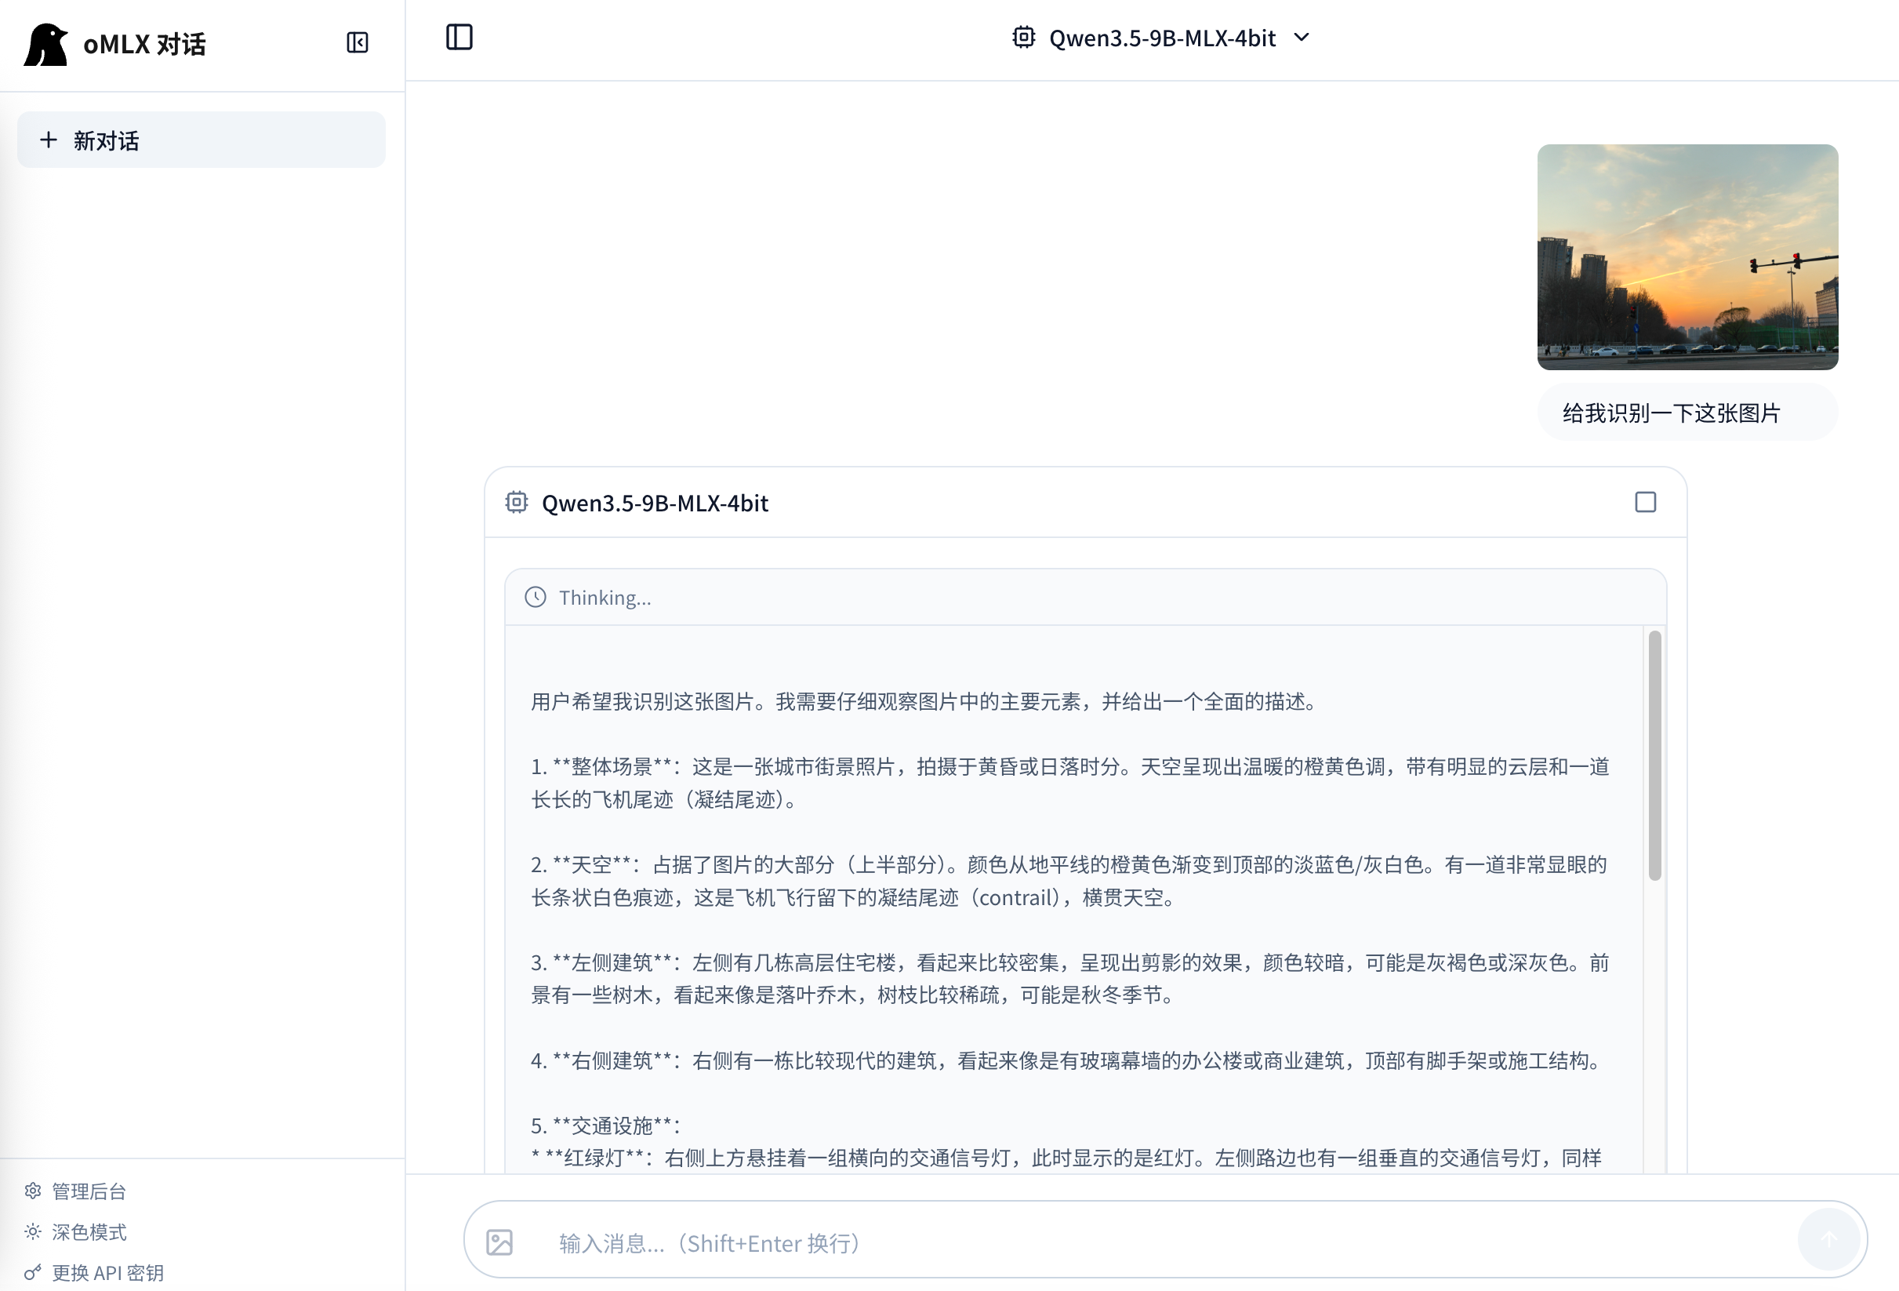This screenshot has width=1899, height=1291.
Task: Collapse the sidebar using its toggle icon
Action: pos(357,42)
